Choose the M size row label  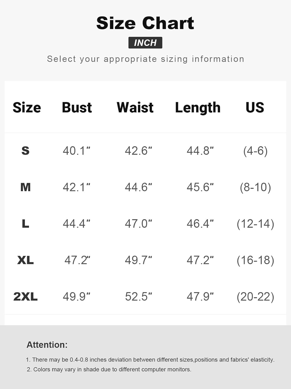click(x=25, y=187)
